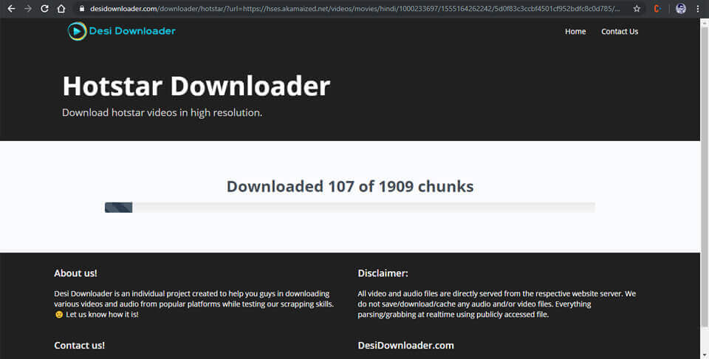Image resolution: width=709 pixels, height=359 pixels.
Task: Open the Home navigation link
Action: (575, 31)
